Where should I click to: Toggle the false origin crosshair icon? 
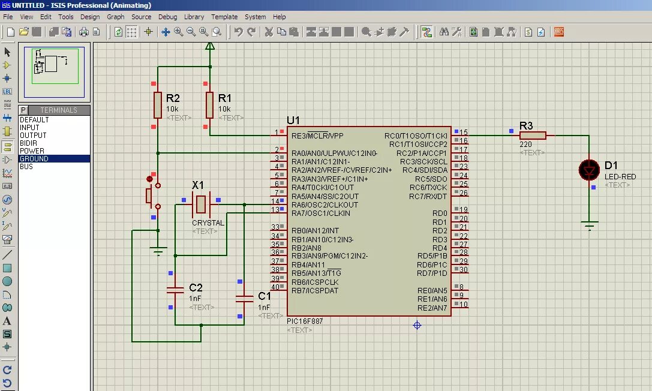pos(148,32)
